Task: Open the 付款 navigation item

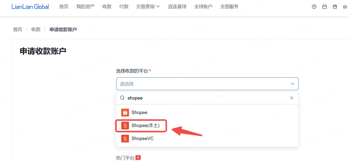Action: [124, 7]
